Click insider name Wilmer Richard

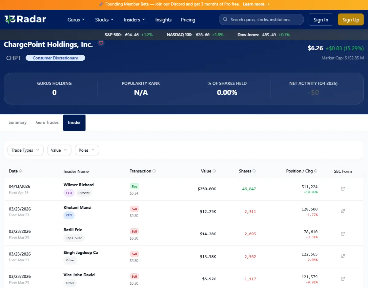click(x=79, y=185)
